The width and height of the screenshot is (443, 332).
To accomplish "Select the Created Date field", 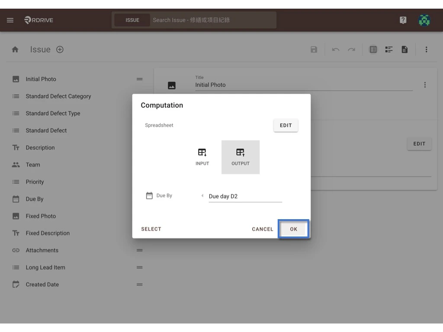I will 42,284.
